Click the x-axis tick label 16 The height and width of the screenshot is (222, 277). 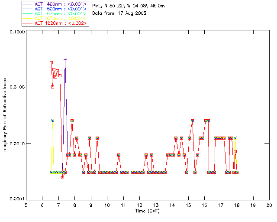click(x=205, y=205)
